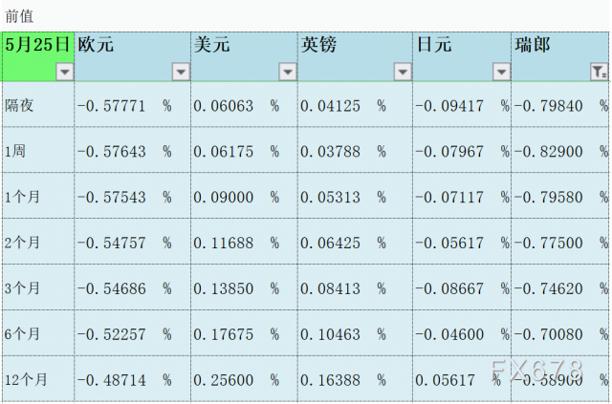Open the 日元 column filter dropdown
612x404 pixels.
501,72
